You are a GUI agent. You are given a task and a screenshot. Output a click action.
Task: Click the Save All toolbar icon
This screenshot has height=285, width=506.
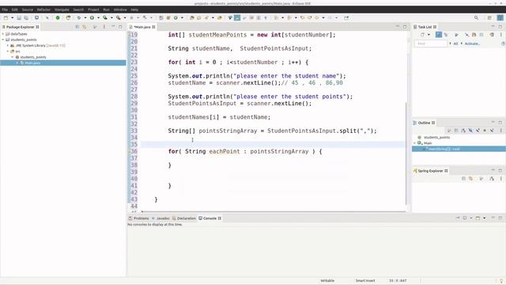(x=26, y=17)
